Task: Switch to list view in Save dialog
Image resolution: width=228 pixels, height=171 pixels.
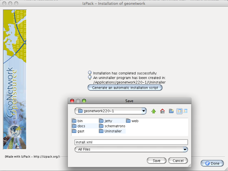Action: (179, 111)
